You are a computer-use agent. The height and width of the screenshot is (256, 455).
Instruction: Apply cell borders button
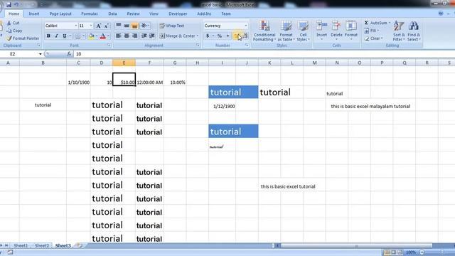pos(77,36)
